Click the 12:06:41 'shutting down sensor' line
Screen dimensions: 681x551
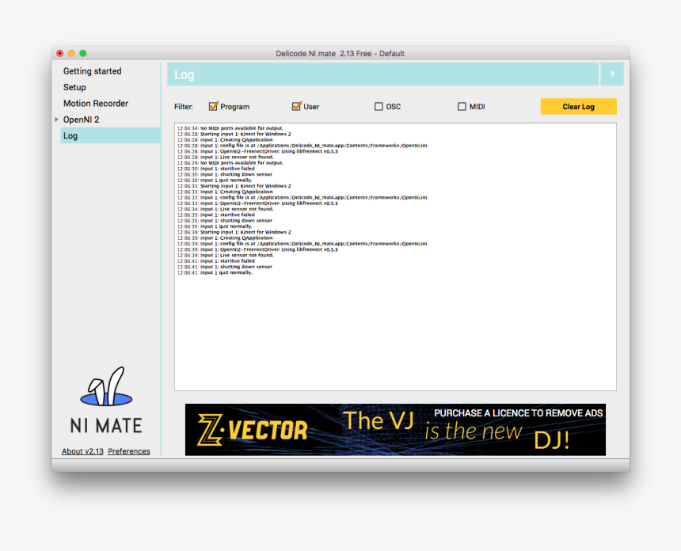coord(225,267)
